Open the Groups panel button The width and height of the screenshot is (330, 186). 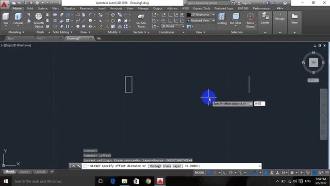[x=279, y=17]
